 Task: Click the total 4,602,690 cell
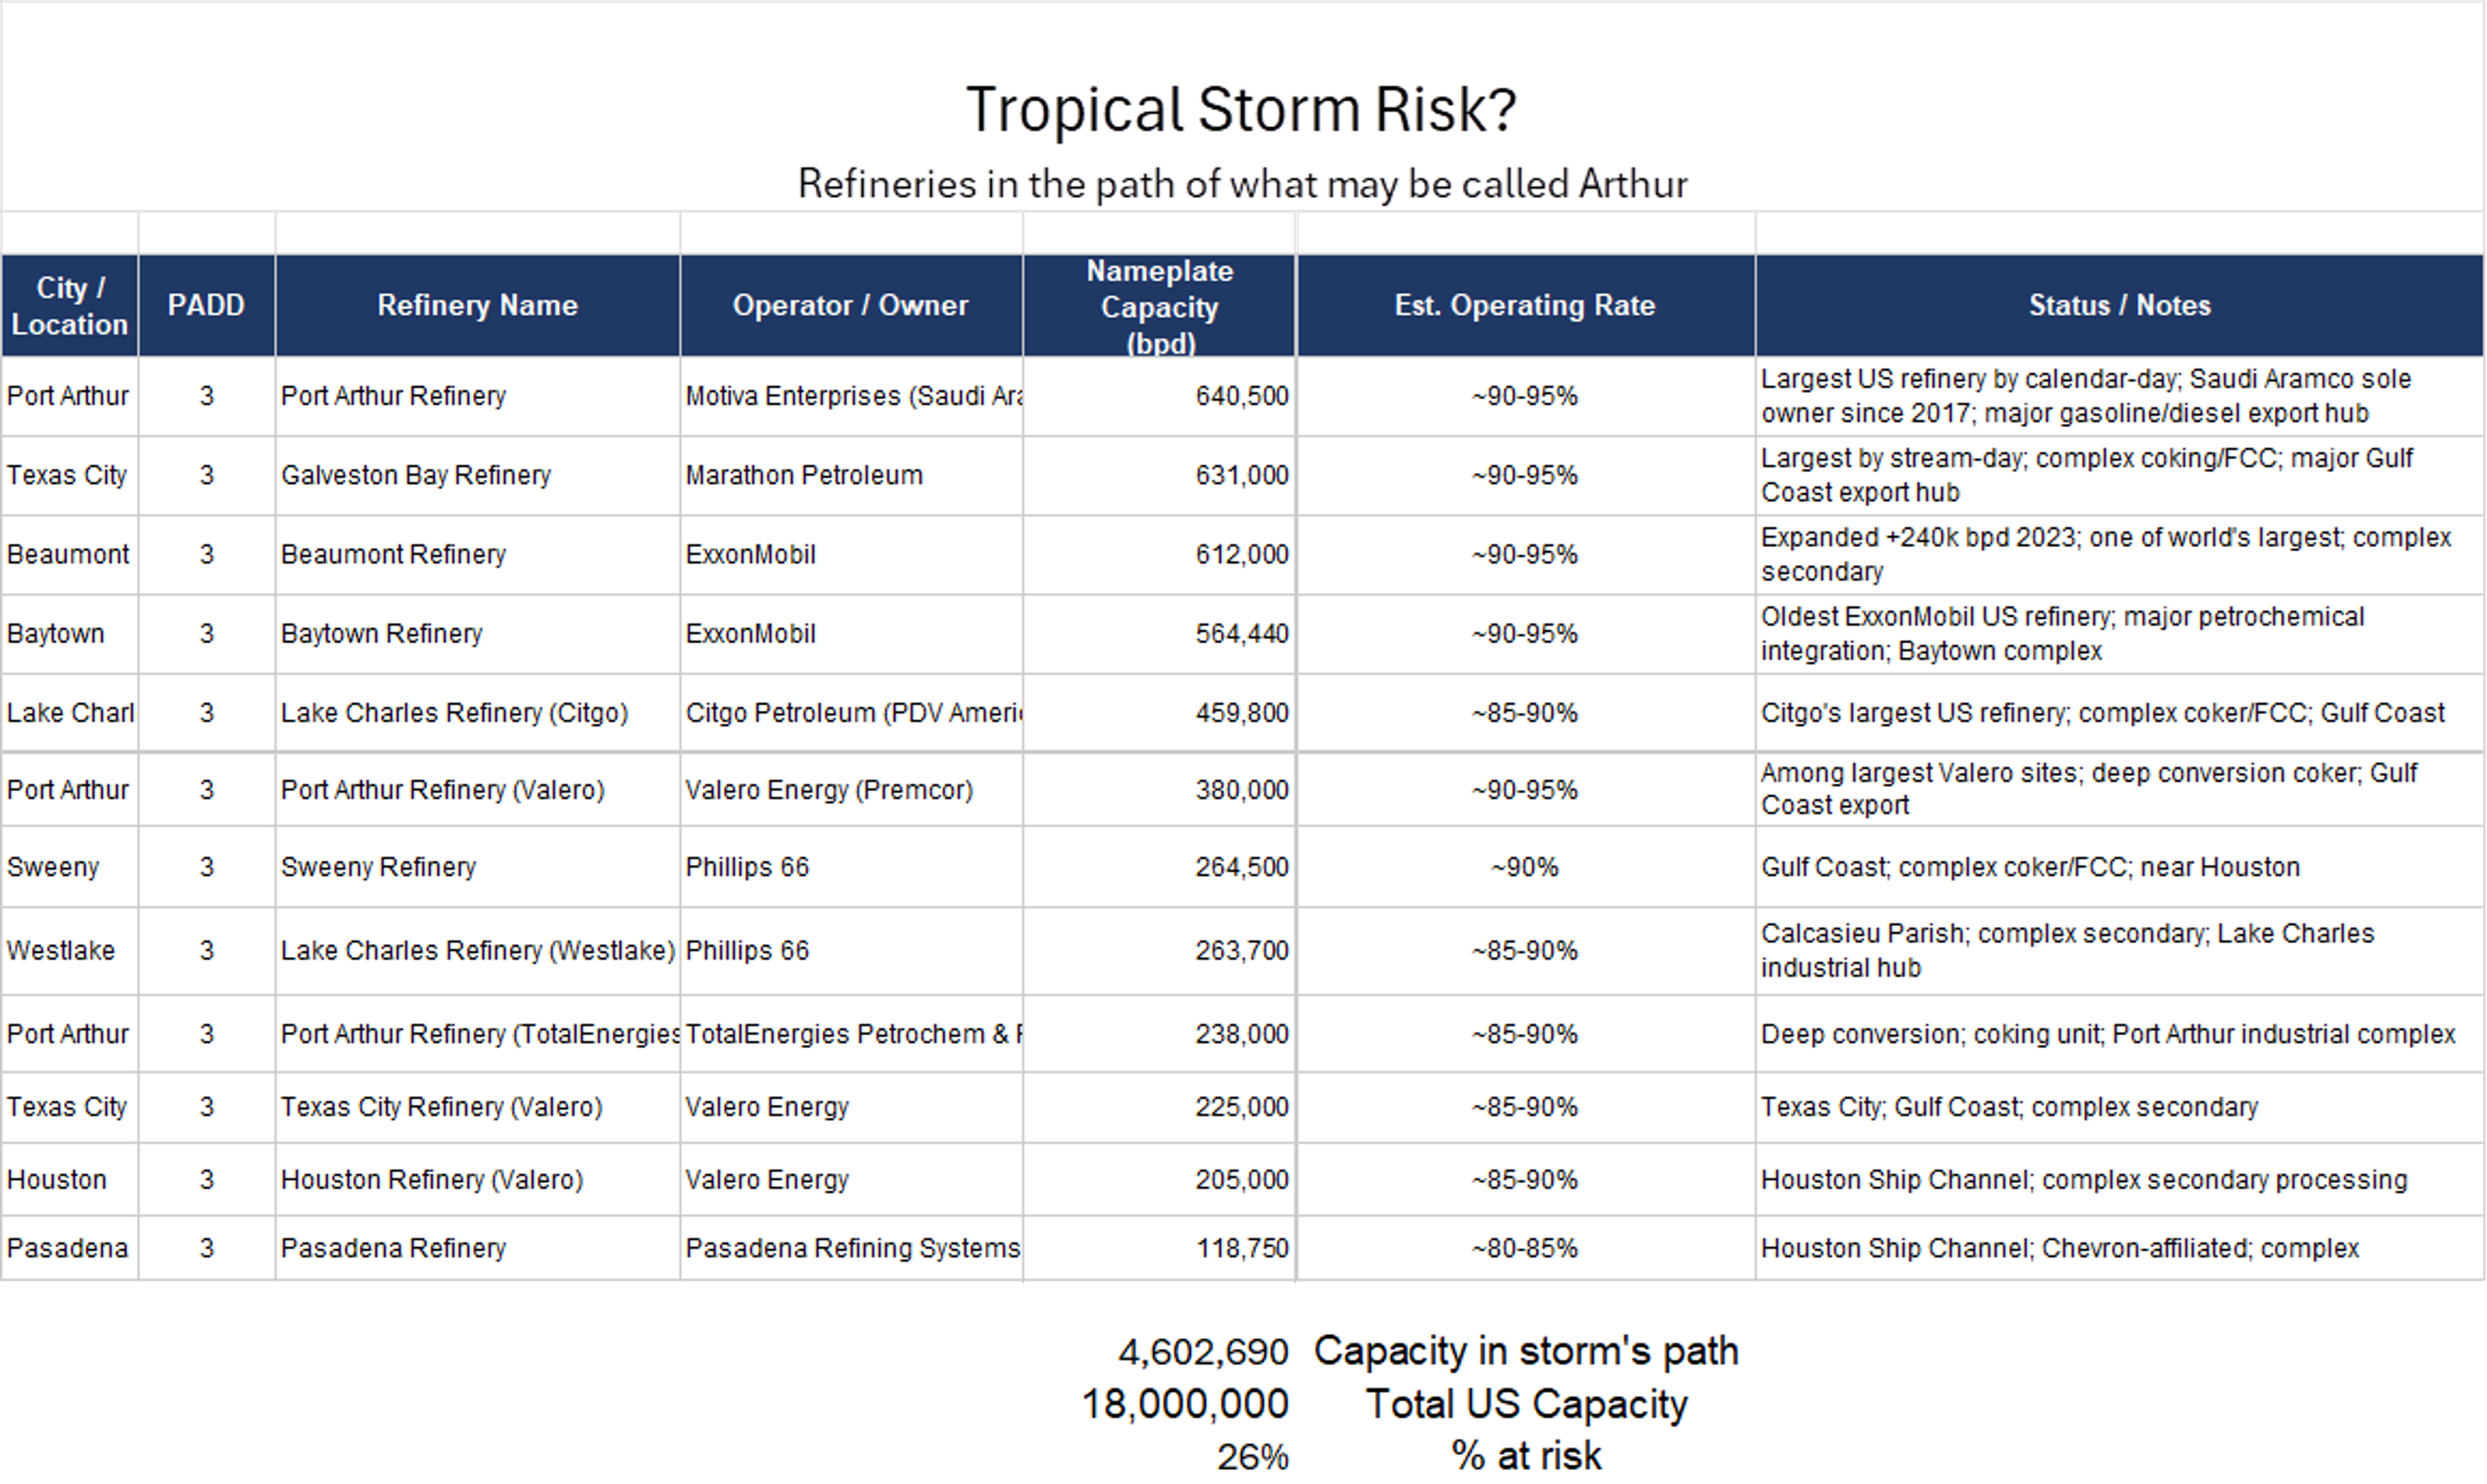pyautogui.click(x=1203, y=1353)
